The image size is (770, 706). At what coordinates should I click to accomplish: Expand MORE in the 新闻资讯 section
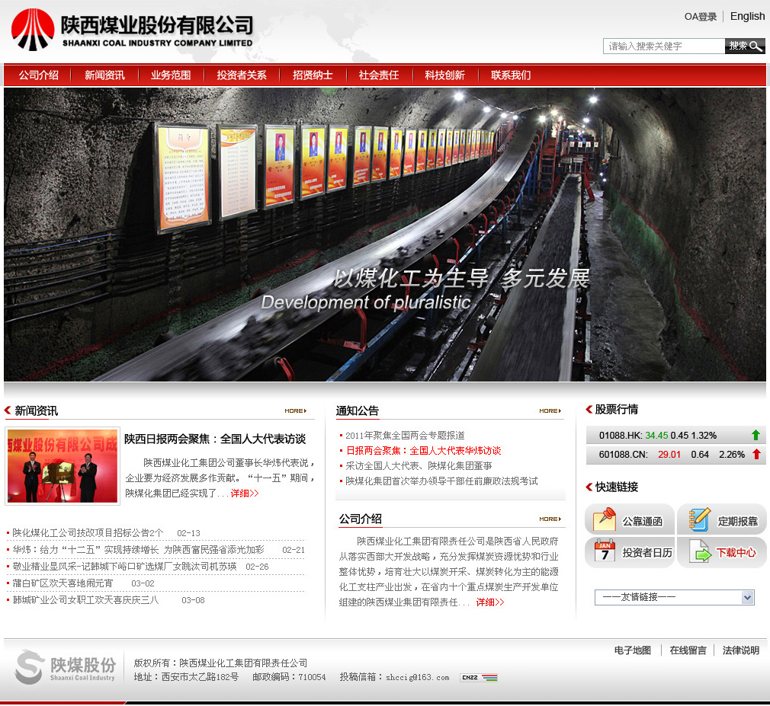[x=296, y=411]
